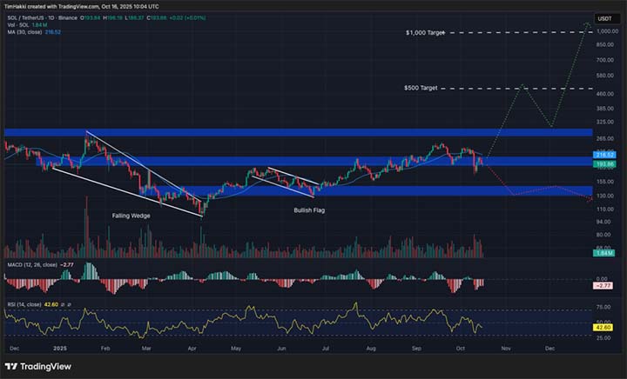
Task: Select the Vol · SOL indicator legend
Action: [17, 24]
